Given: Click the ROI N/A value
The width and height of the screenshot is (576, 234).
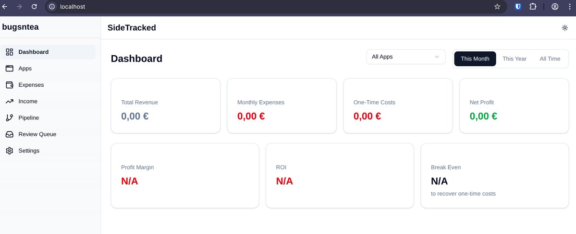Looking at the screenshot, I should pyautogui.click(x=284, y=181).
